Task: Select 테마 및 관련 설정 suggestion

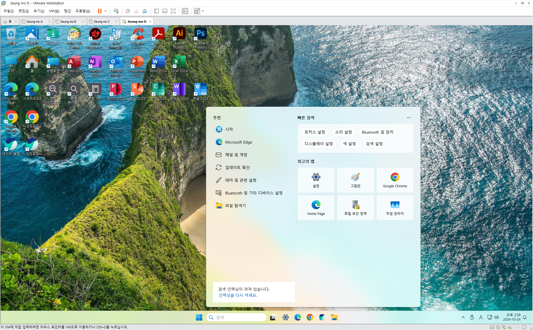Action: (x=252, y=180)
